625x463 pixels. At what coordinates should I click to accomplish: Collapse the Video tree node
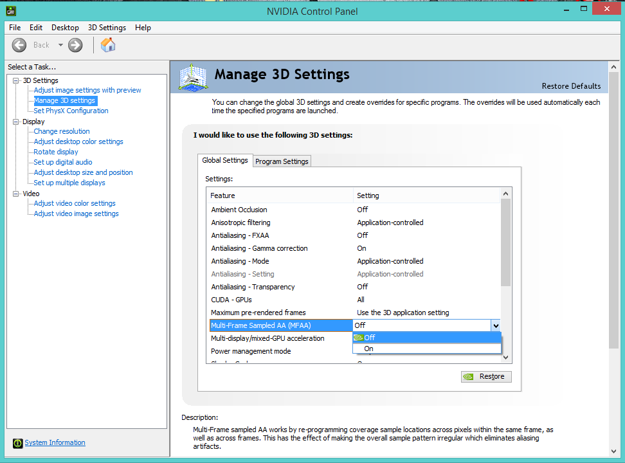[x=16, y=194]
